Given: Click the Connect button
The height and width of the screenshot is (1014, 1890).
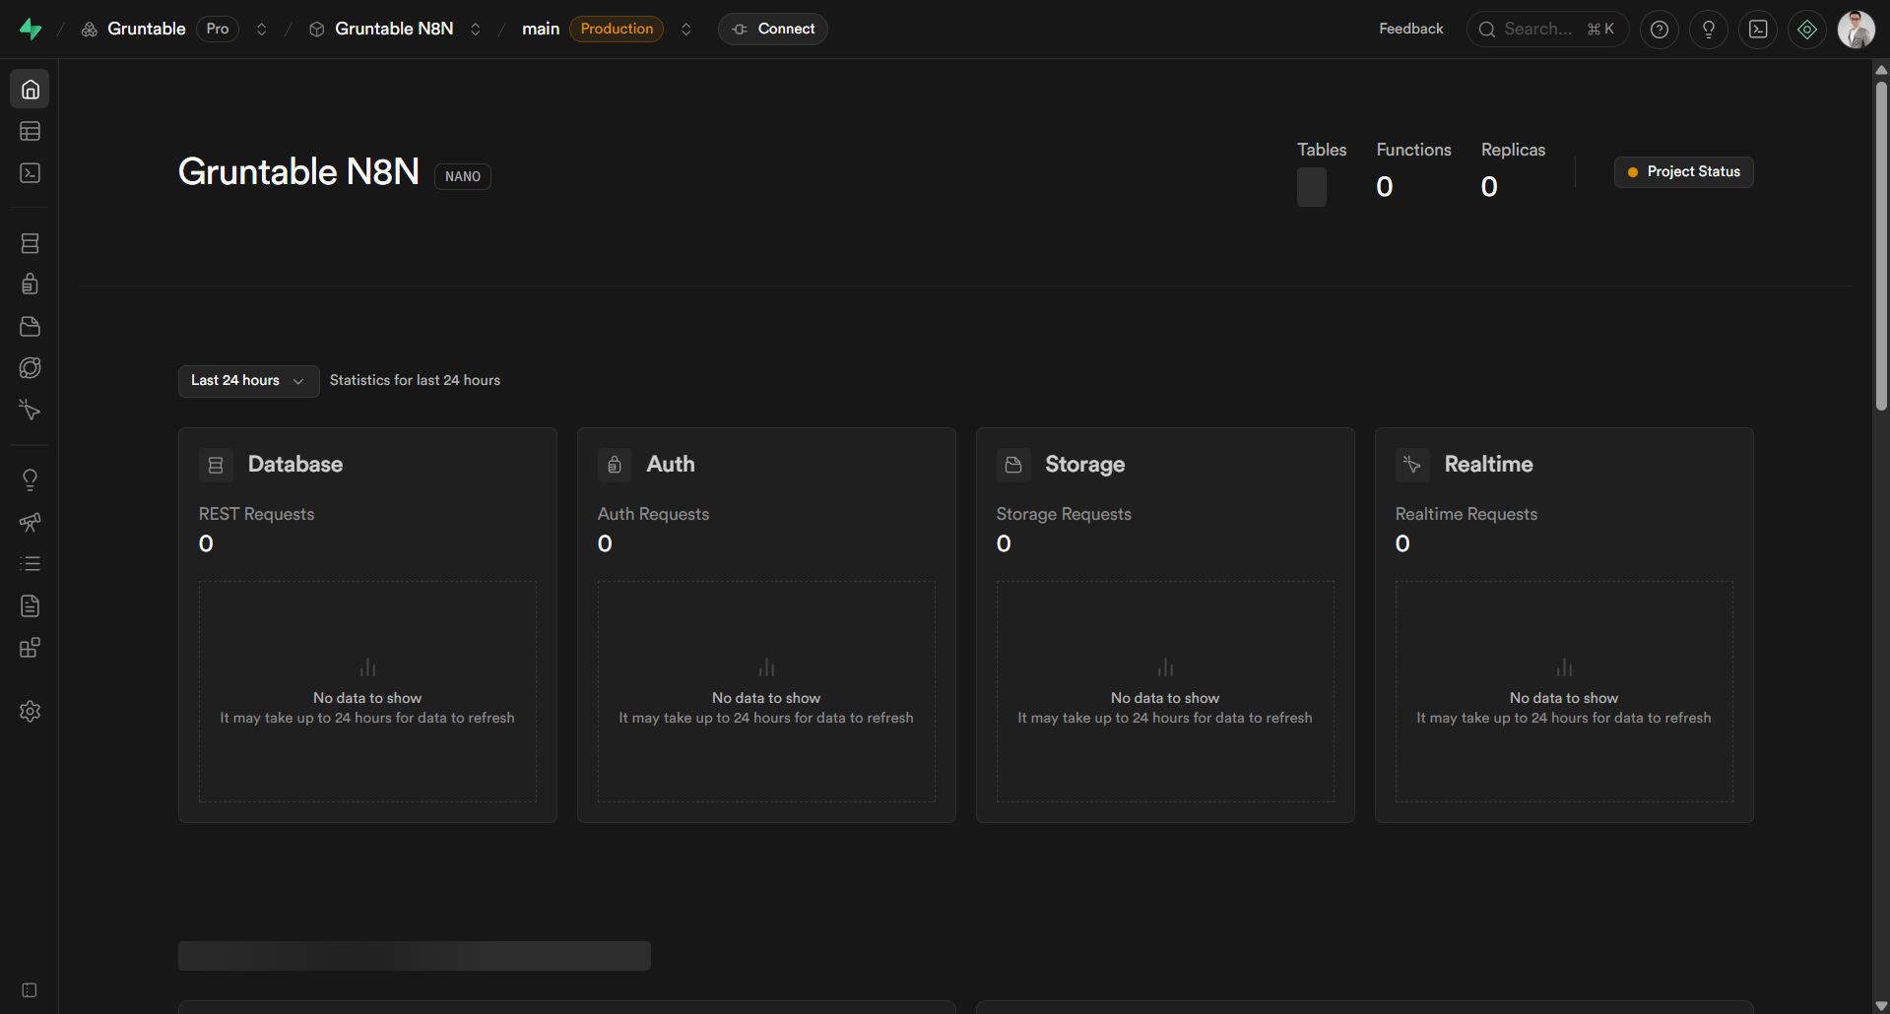Looking at the screenshot, I should click(x=773, y=30).
